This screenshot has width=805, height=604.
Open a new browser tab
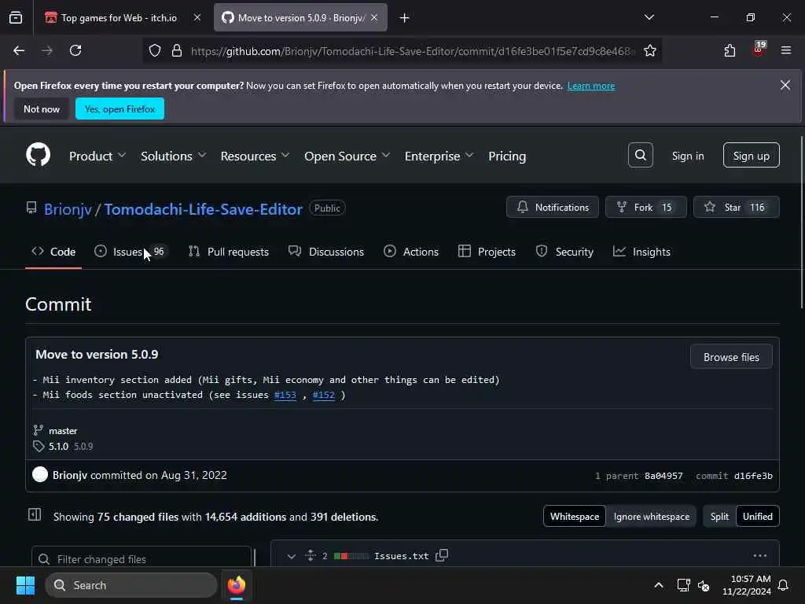pyautogui.click(x=404, y=18)
